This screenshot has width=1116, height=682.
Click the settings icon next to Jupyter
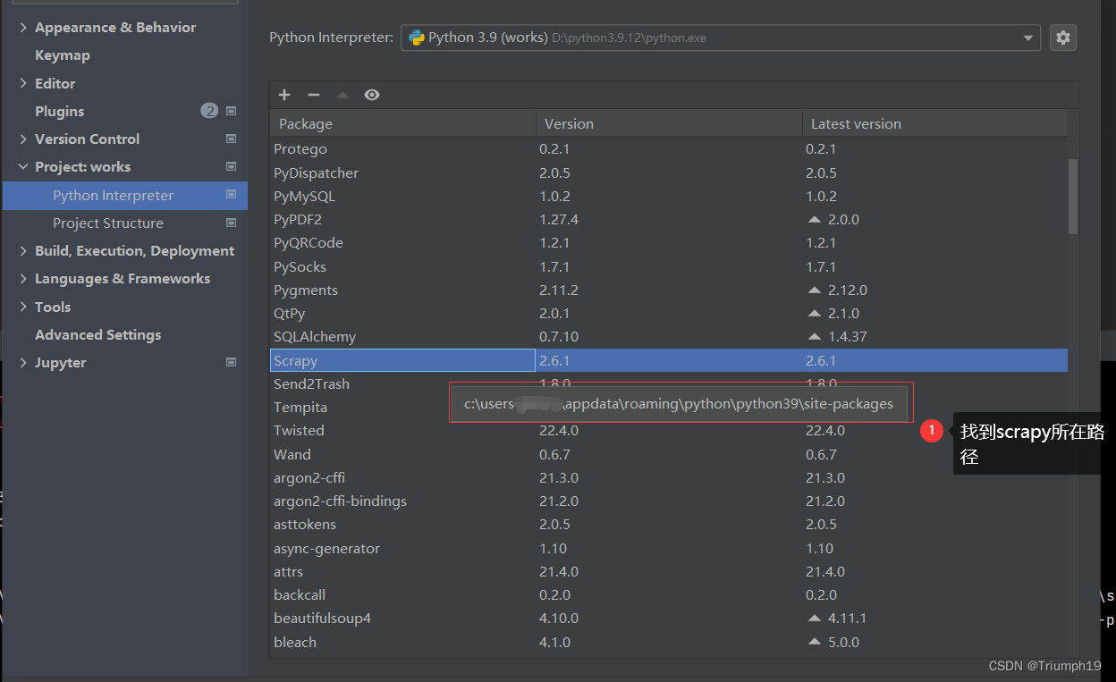point(231,362)
